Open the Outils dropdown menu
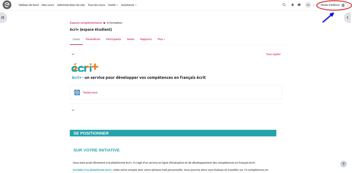This screenshot has height=173, width=352. pos(113,5)
